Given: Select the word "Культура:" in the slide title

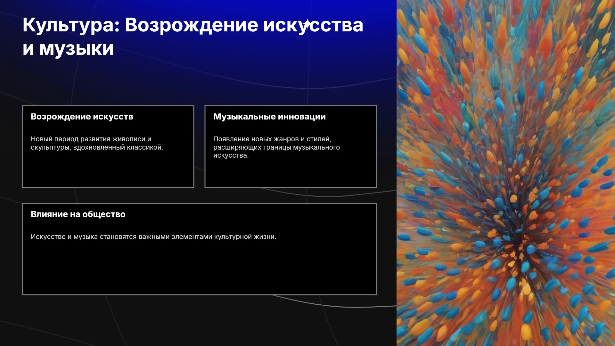Looking at the screenshot, I should coord(71,25).
